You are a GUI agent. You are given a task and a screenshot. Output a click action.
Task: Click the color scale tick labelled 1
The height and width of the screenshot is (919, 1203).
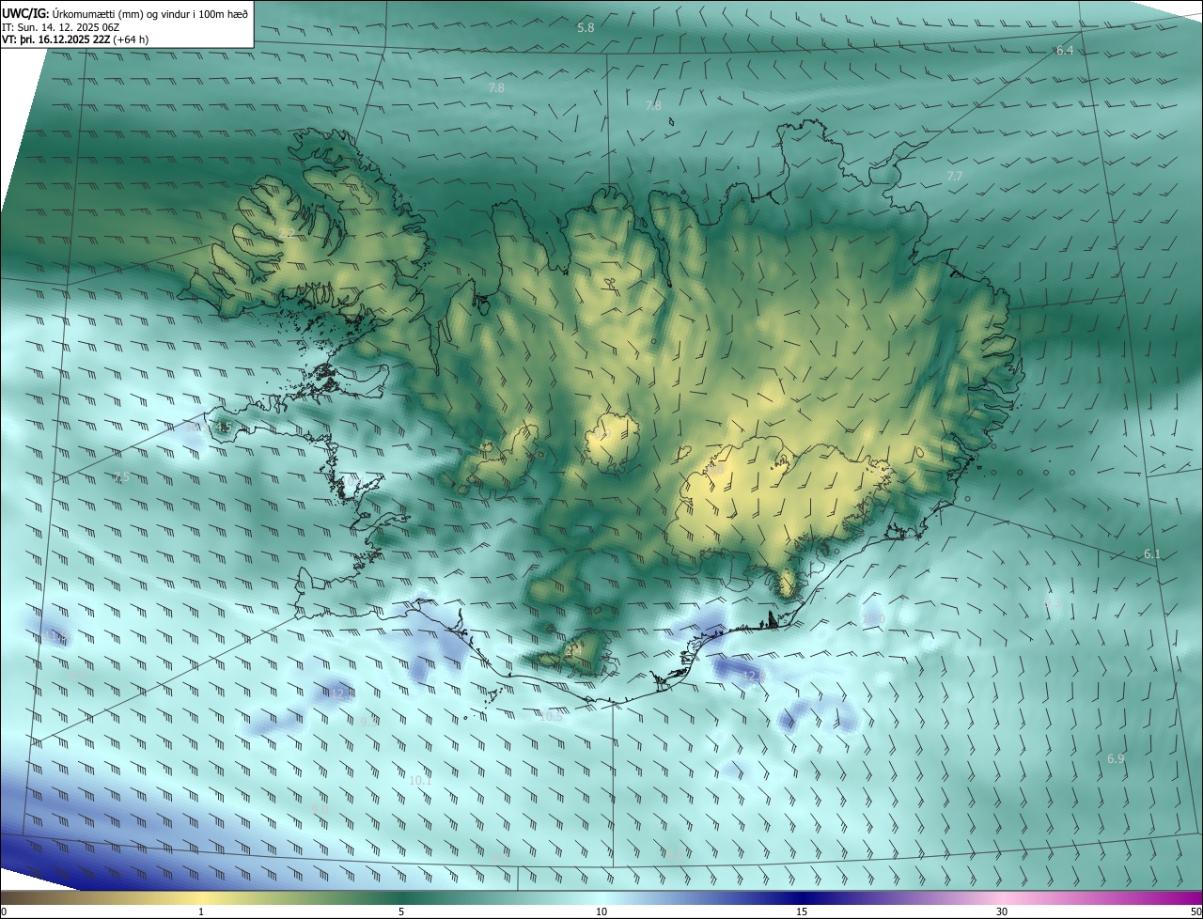point(201,911)
